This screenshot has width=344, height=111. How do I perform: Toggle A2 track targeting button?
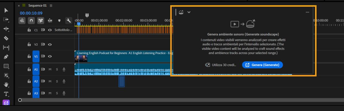tap(36, 81)
